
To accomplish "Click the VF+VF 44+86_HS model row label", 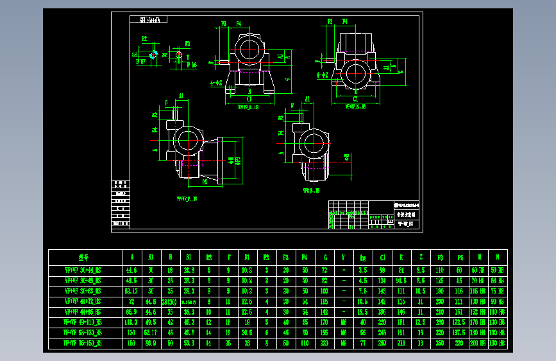I will coord(83,312).
